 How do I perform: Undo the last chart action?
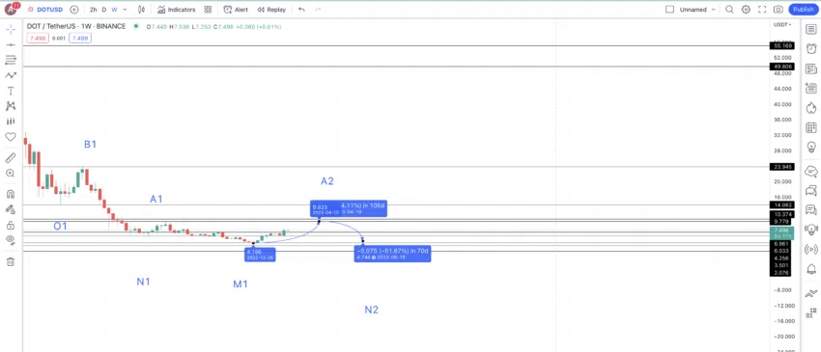click(x=301, y=10)
